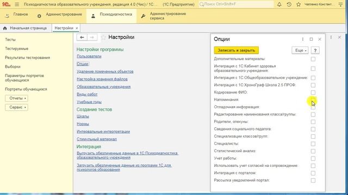Maximize the Опции dialog
This screenshot has height=195, width=348.
click(311, 39)
